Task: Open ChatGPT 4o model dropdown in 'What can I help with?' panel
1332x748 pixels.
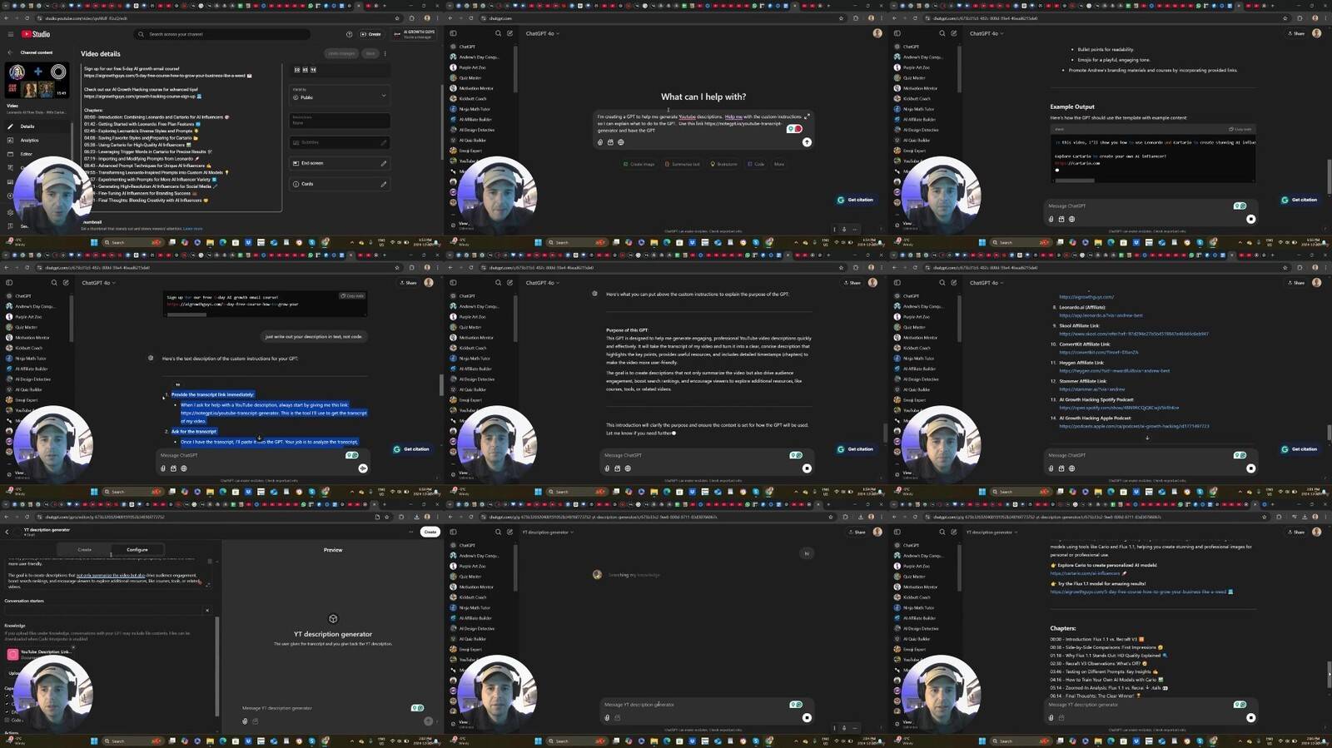Action: 543,33
